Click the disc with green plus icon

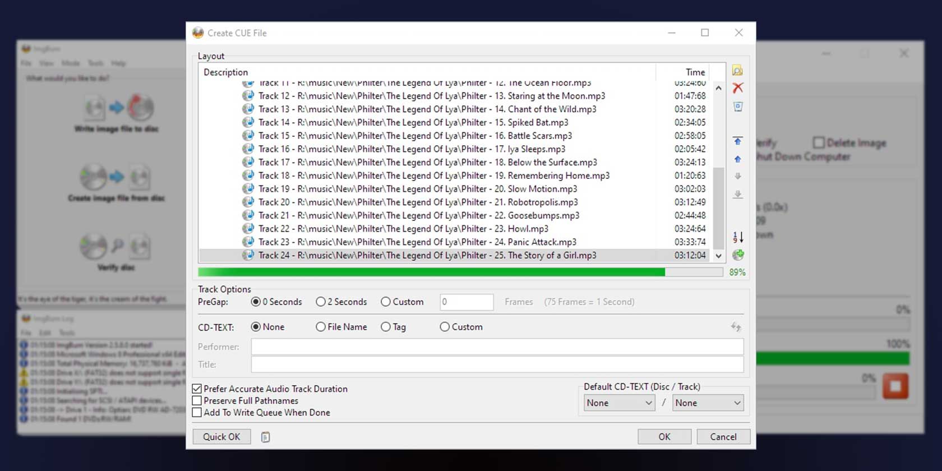point(738,255)
